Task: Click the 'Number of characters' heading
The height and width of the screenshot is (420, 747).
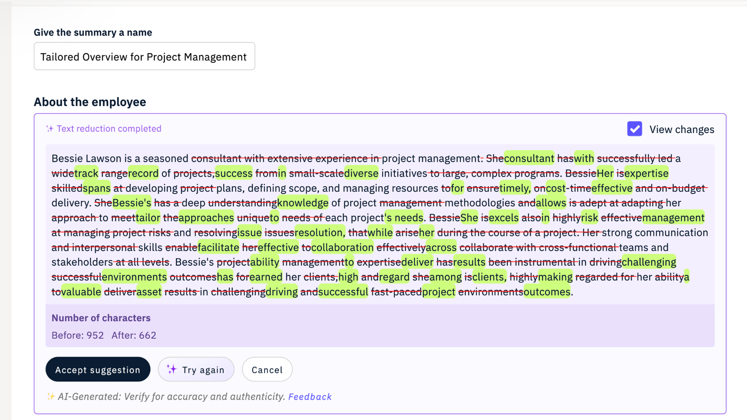Action: pos(101,318)
